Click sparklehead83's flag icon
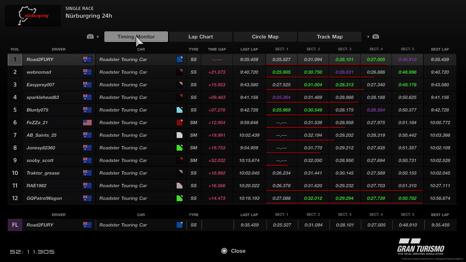The image size is (466, 262). pos(87,97)
